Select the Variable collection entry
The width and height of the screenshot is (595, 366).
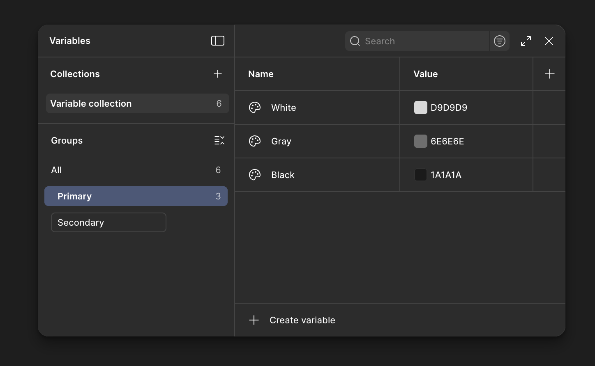pyautogui.click(x=137, y=103)
